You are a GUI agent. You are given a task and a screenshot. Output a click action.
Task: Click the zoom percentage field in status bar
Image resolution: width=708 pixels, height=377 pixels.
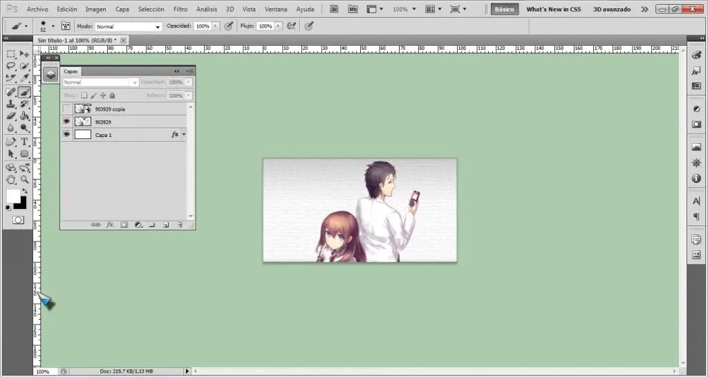coord(45,371)
